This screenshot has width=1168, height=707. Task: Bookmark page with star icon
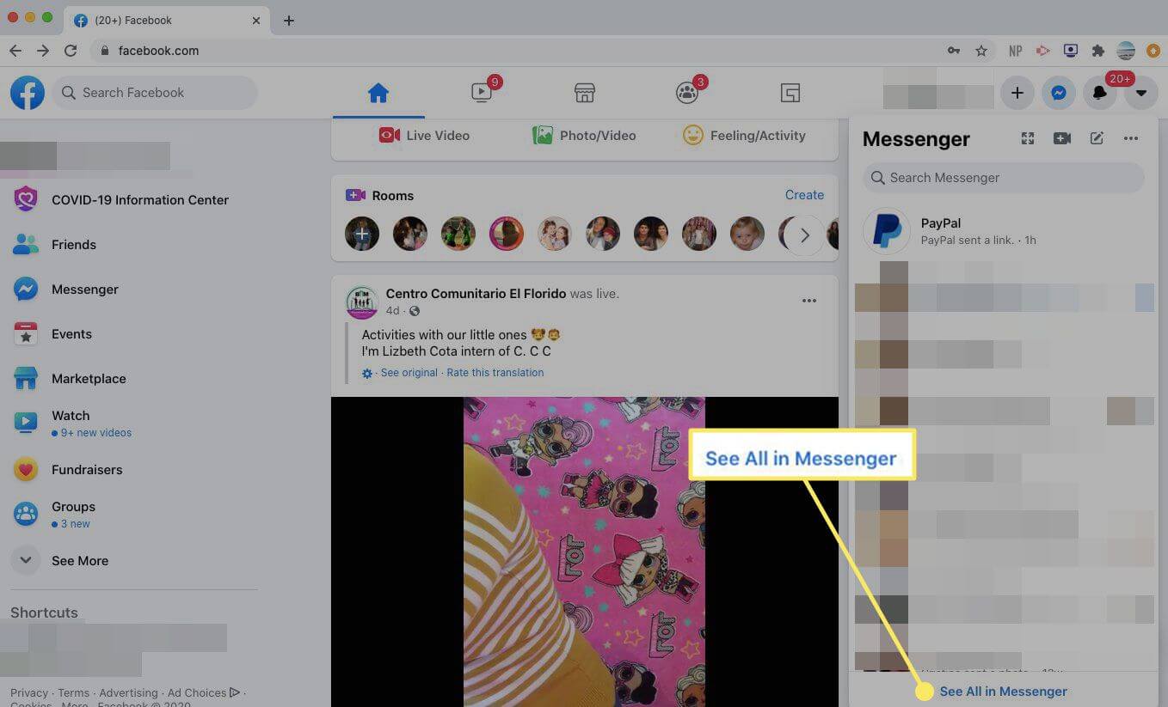click(981, 51)
